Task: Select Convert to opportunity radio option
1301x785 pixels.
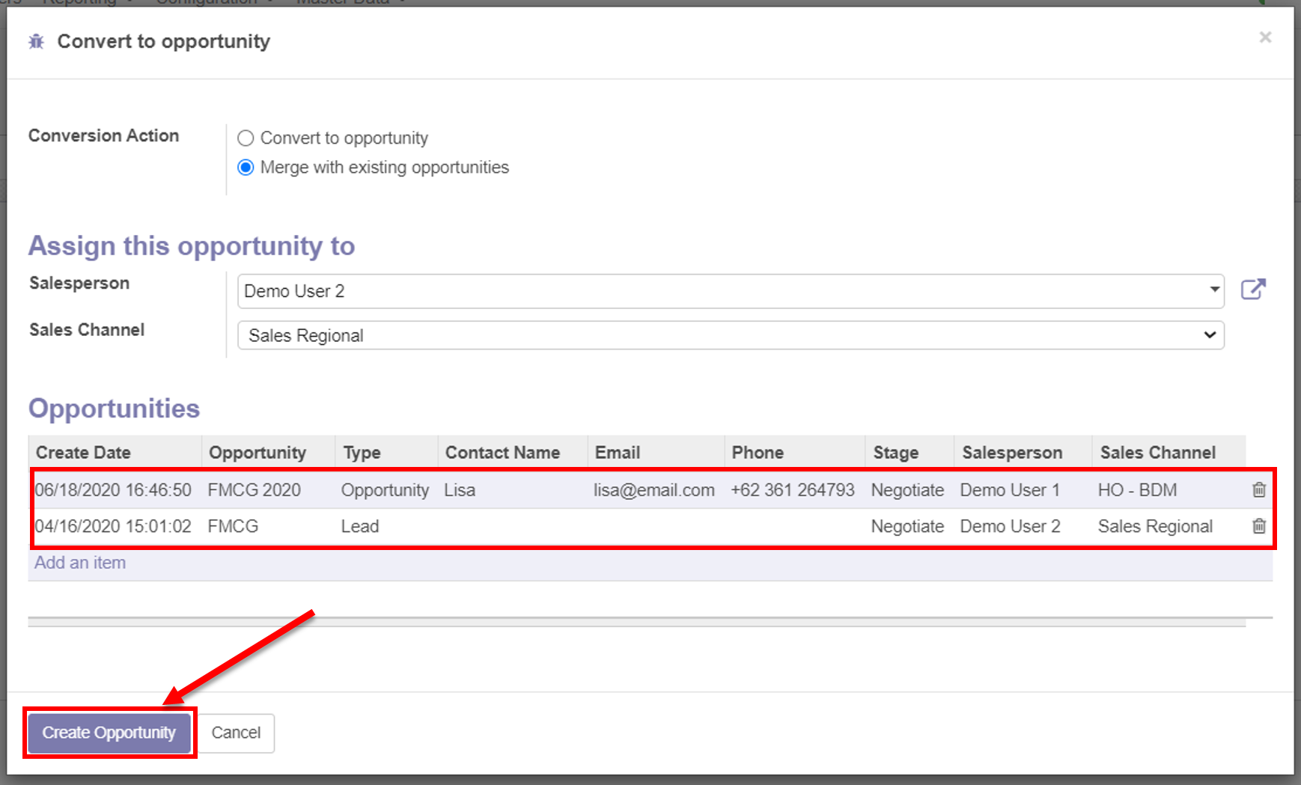Action: click(246, 138)
